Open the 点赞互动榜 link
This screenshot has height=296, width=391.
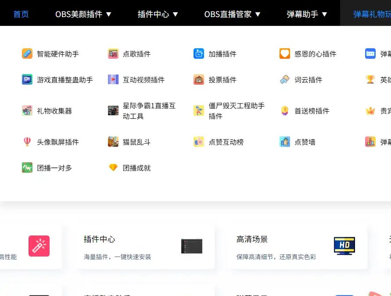tap(226, 142)
